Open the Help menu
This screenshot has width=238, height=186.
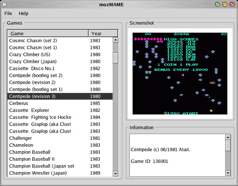click(24, 14)
